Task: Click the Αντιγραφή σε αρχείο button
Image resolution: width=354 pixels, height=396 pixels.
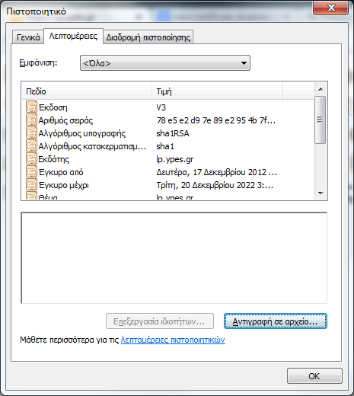Action: click(276, 321)
